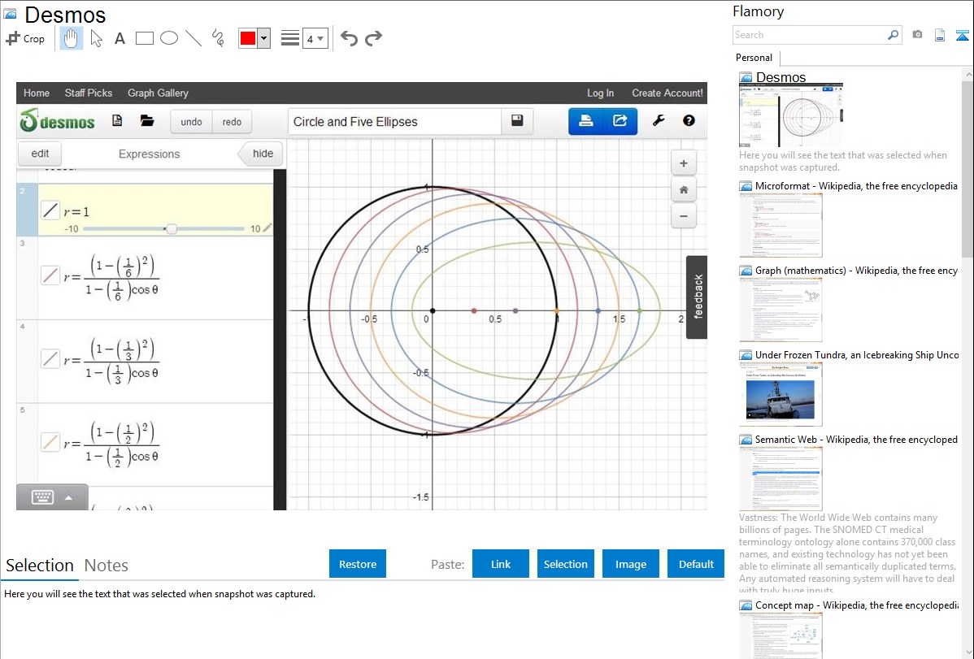
Task: Open the line width 4 dropdown
Action: [315, 38]
